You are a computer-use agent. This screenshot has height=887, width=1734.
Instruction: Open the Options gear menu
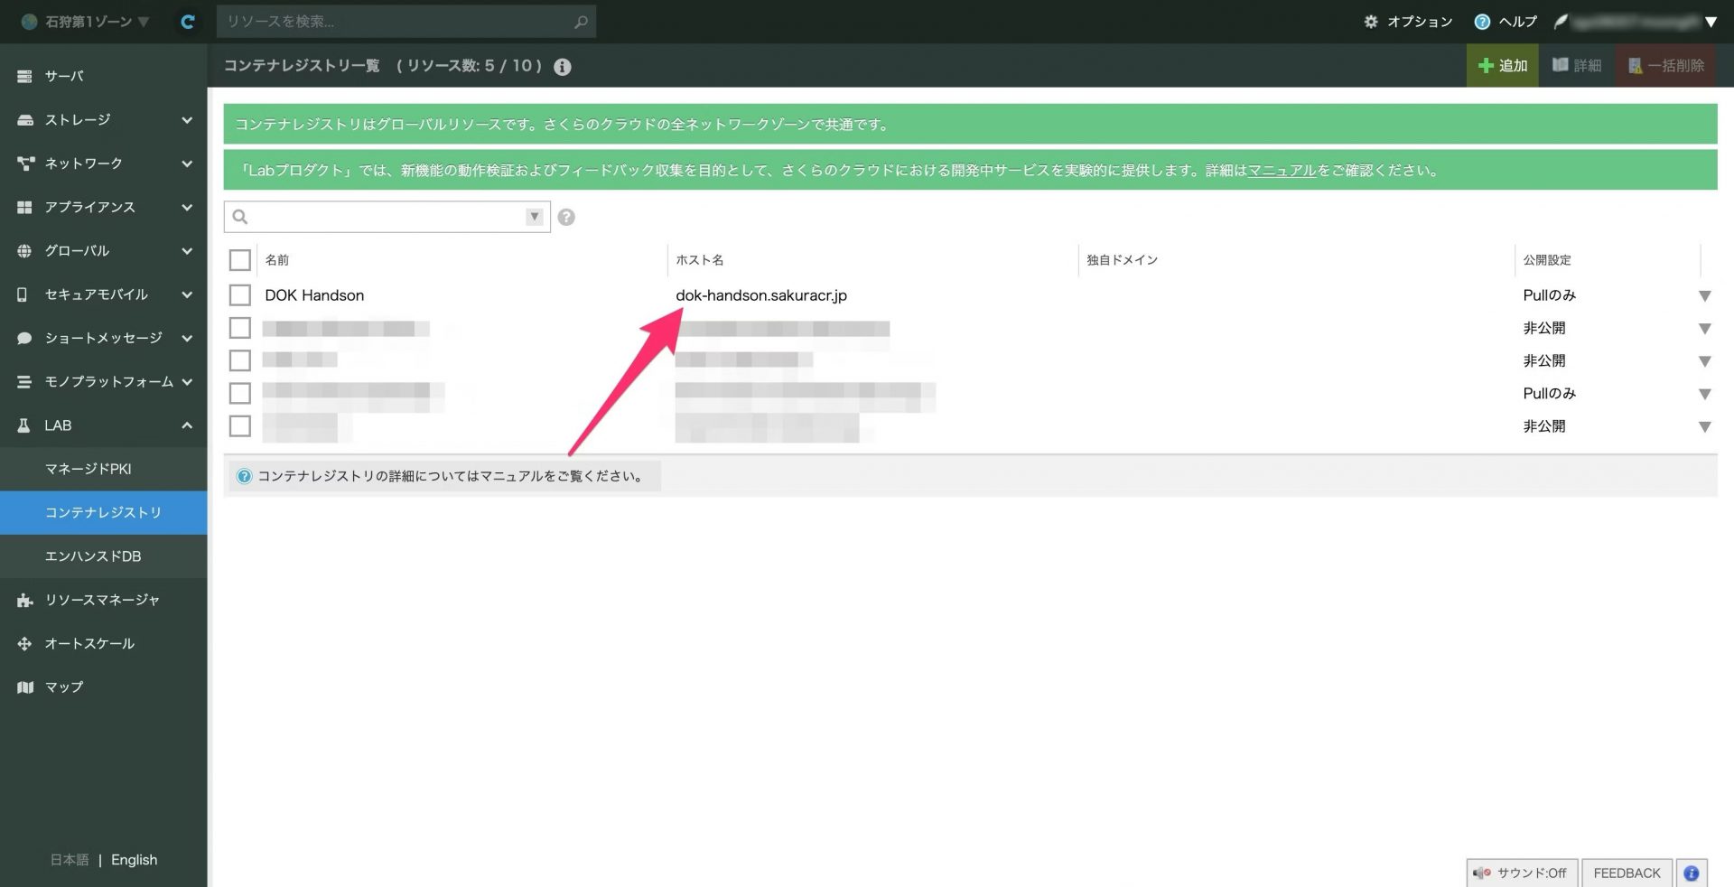pos(1408,22)
